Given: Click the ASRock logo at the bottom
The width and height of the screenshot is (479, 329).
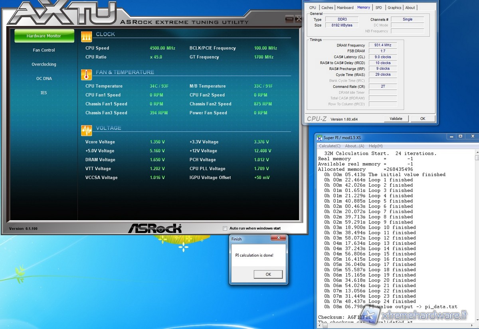Looking at the screenshot, I should pos(154,228).
